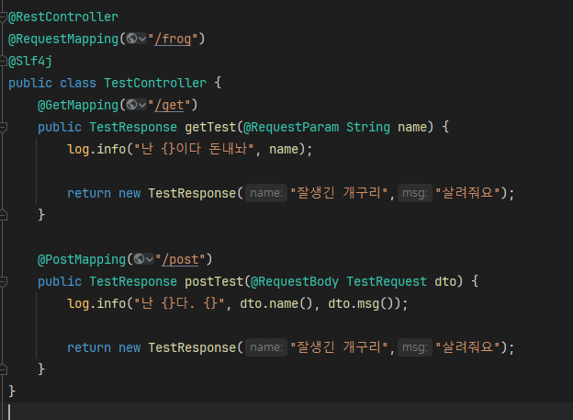This screenshot has height=420, width=573.
Task: Click TestResponse return type of postTest
Action: click(133, 281)
